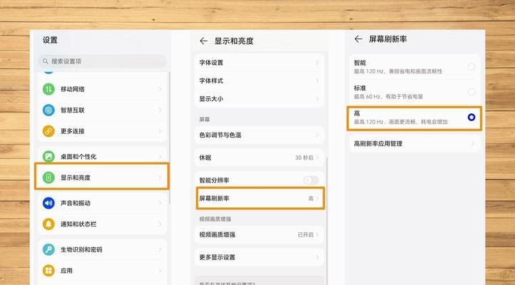Click the 声音和振动 speaker icon
The width and height of the screenshot is (515, 285).
tap(49, 203)
